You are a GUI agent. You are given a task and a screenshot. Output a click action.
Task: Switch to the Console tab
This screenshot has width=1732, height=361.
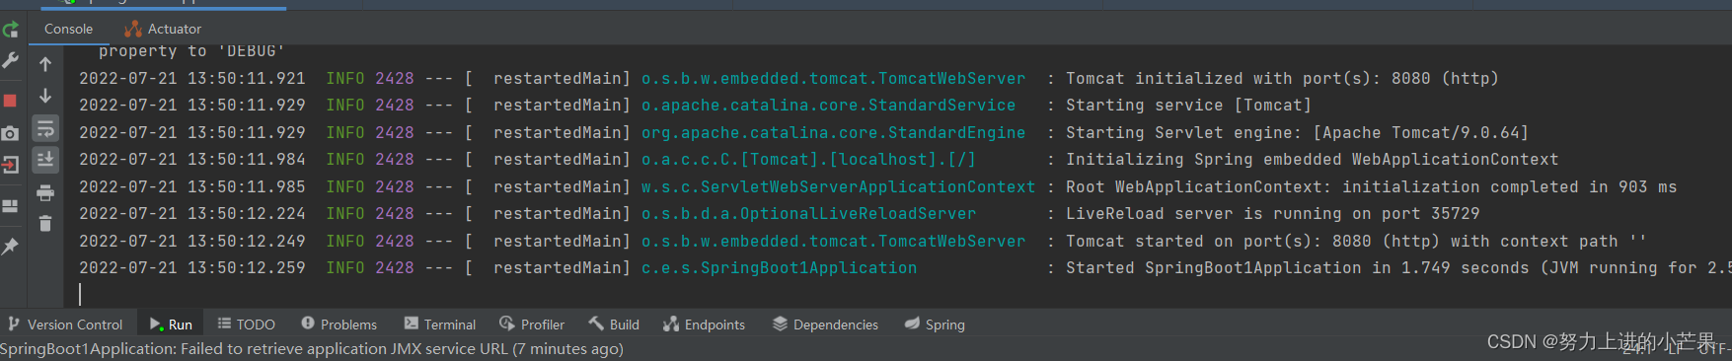point(68,29)
